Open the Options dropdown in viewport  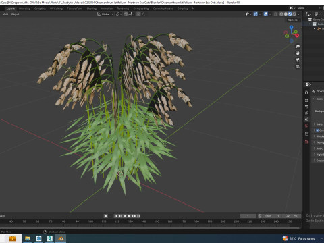click(294, 20)
